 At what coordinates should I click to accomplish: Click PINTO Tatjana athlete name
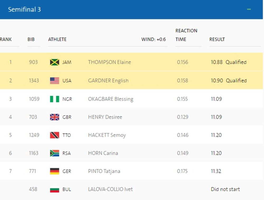click(104, 171)
